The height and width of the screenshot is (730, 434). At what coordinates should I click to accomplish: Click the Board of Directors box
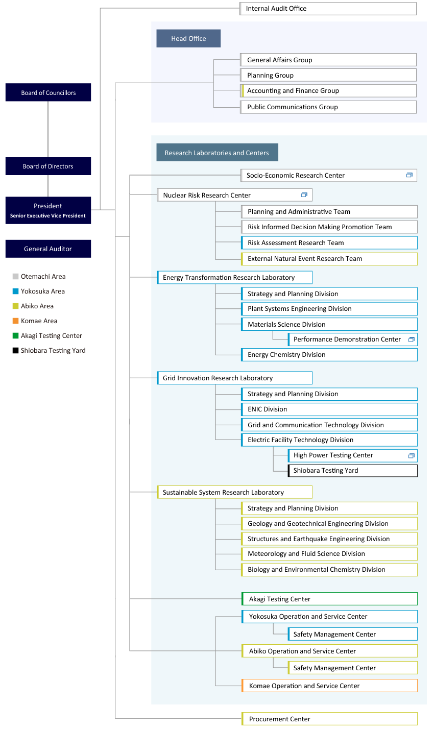(x=48, y=166)
